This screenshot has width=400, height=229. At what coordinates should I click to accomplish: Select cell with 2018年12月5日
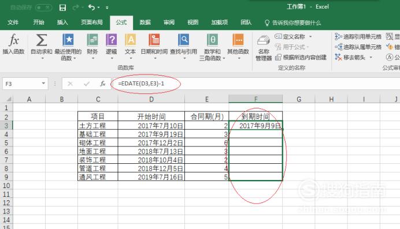click(151, 168)
